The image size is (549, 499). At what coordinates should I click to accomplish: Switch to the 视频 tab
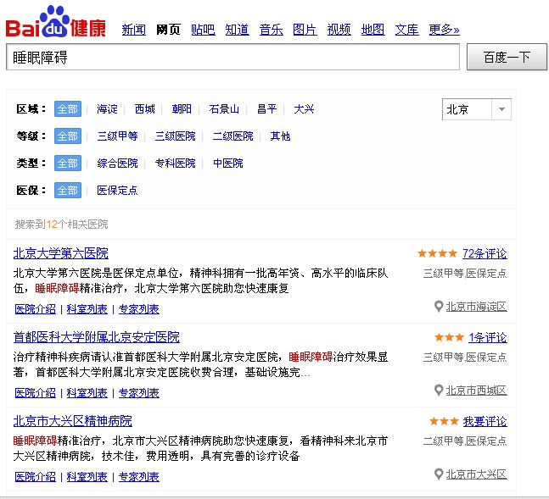coord(339,30)
